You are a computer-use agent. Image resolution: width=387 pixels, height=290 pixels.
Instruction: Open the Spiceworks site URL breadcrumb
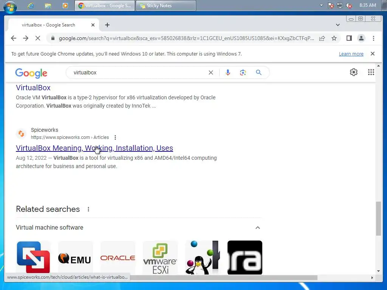click(70, 137)
